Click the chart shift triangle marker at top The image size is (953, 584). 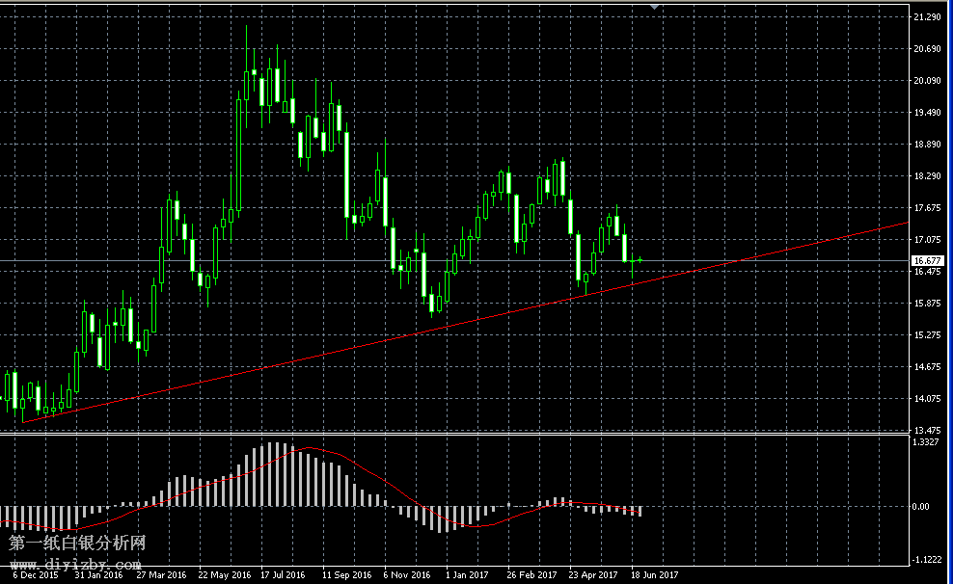click(x=655, y=7)
